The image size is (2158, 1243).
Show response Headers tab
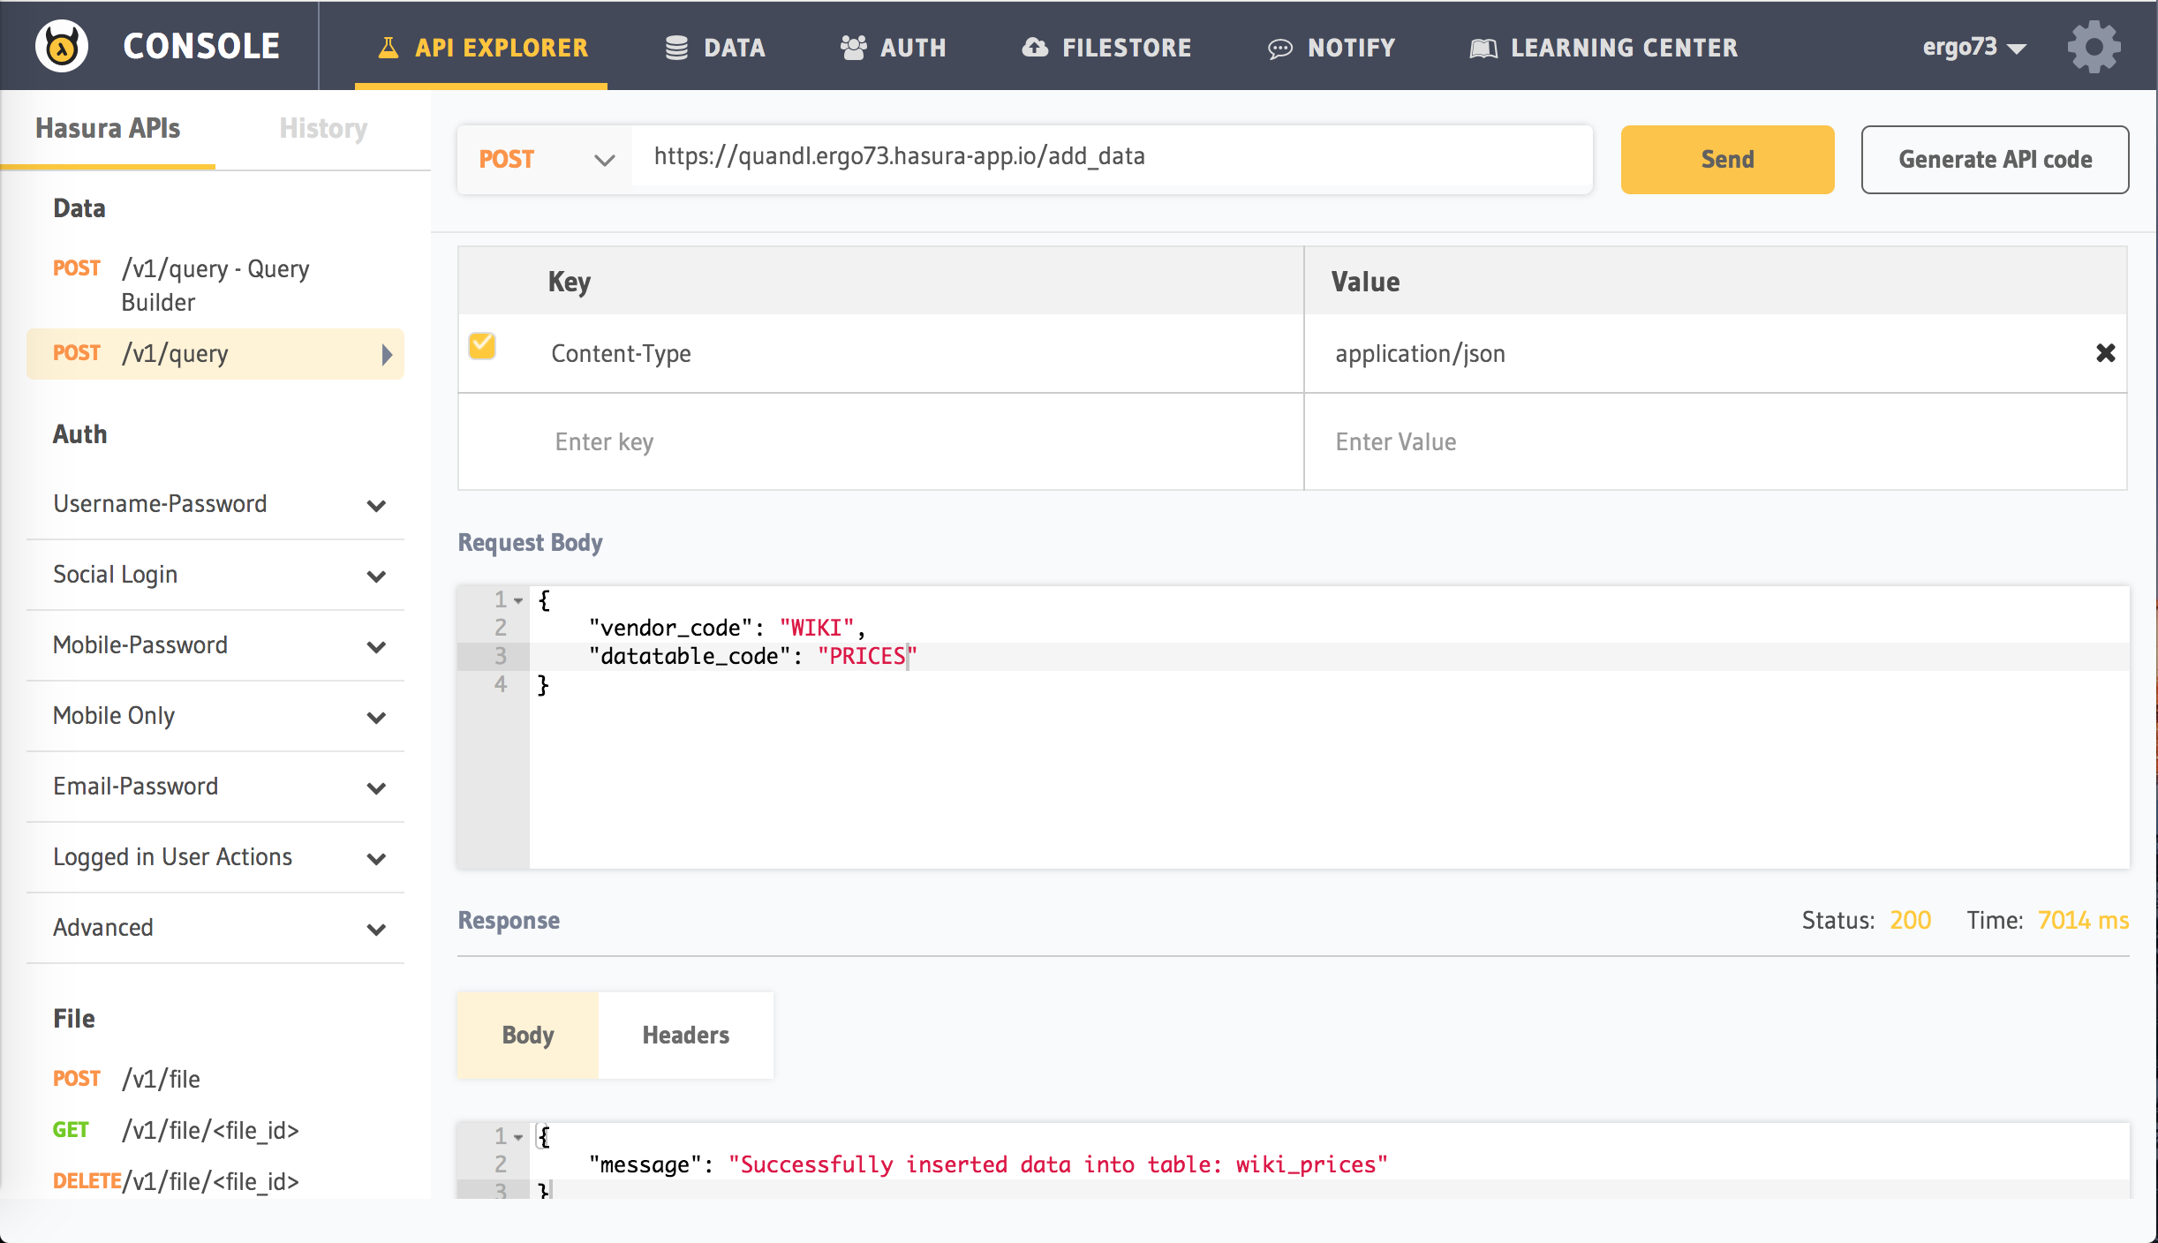coord(685,1035)
